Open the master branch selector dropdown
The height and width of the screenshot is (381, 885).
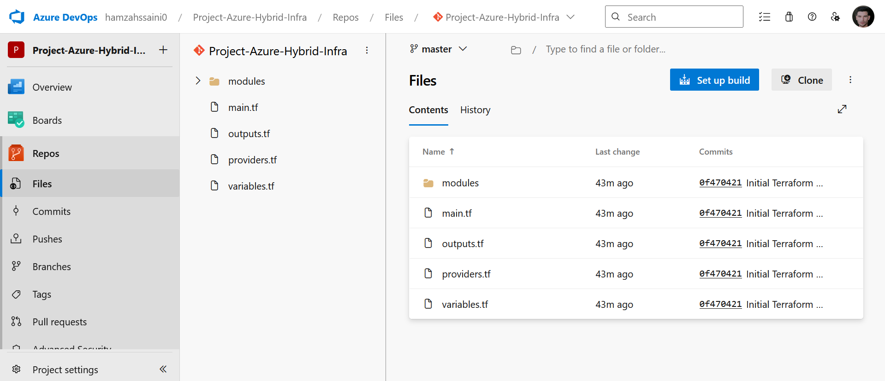pyautogui.click(x=438, y=49)
